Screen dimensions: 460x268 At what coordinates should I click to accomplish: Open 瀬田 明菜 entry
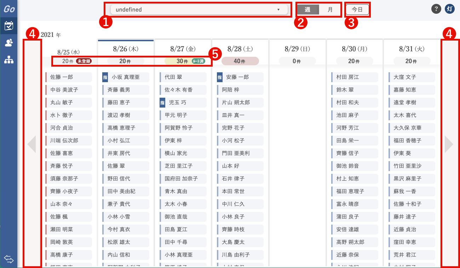pyautogui.click(x=69, y=230)
